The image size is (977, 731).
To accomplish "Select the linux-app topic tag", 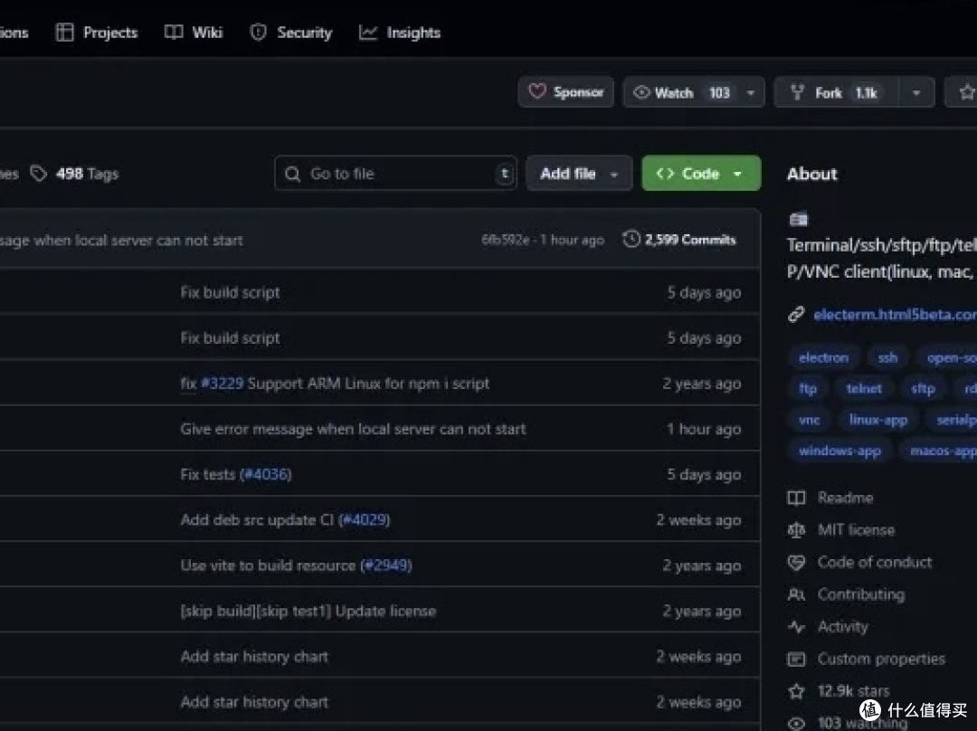I will tap(877, 420).
